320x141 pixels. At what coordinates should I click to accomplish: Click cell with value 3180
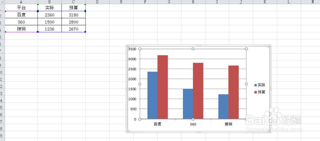coord(74,15)
